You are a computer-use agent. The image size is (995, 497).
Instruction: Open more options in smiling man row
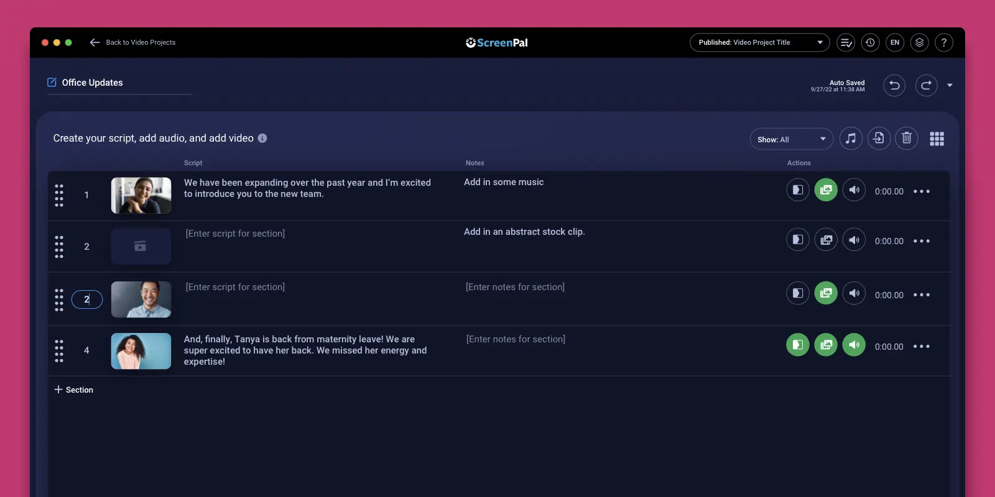pyautogui.click(x=922, y=295)
